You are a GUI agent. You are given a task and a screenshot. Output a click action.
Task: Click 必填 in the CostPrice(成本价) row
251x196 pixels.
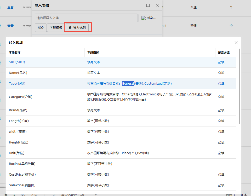click(221, 175)
